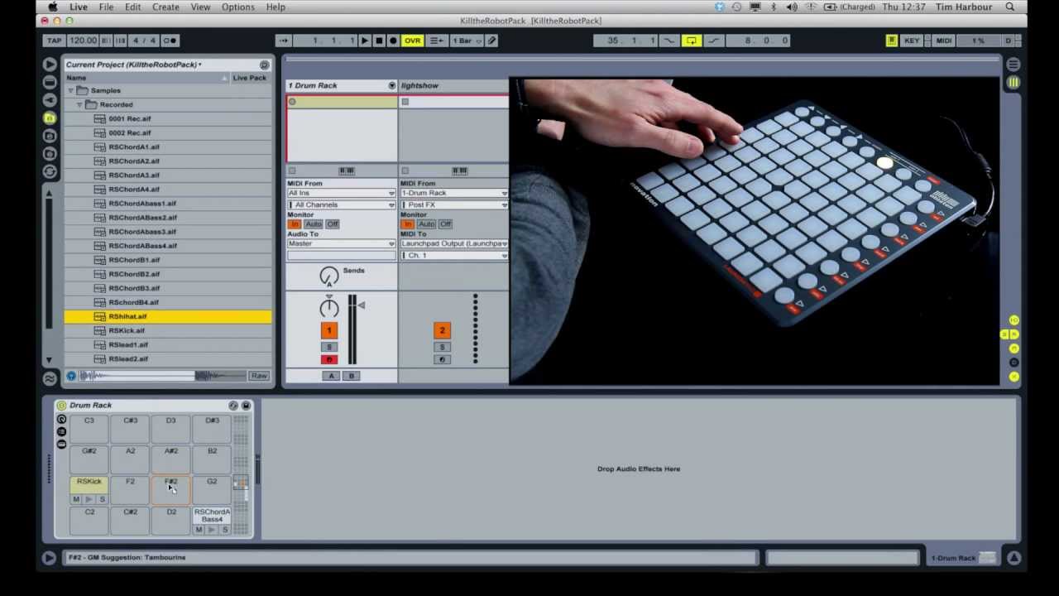This screenshot has width=1059, height=596.
Task: Select the File Browser 2 icon
Action: (50, 136)
